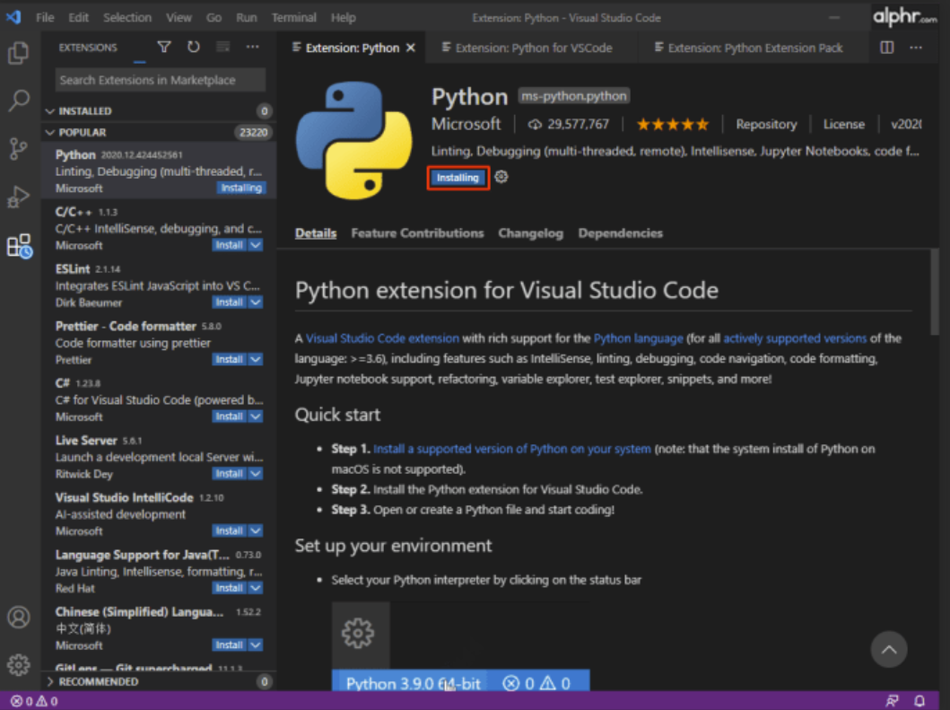
Task: Open install dropdown for Language Support for Java
Action: tap(256, 588)
